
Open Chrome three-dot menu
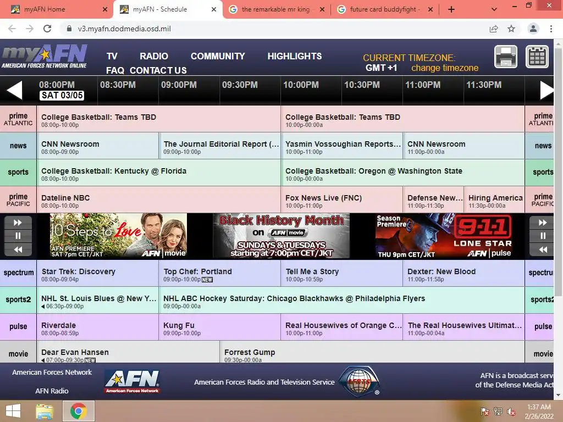point(551,29)
